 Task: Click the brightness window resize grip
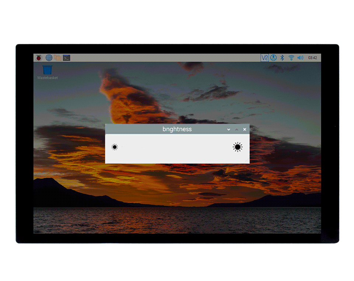click(x=248, y=162)
